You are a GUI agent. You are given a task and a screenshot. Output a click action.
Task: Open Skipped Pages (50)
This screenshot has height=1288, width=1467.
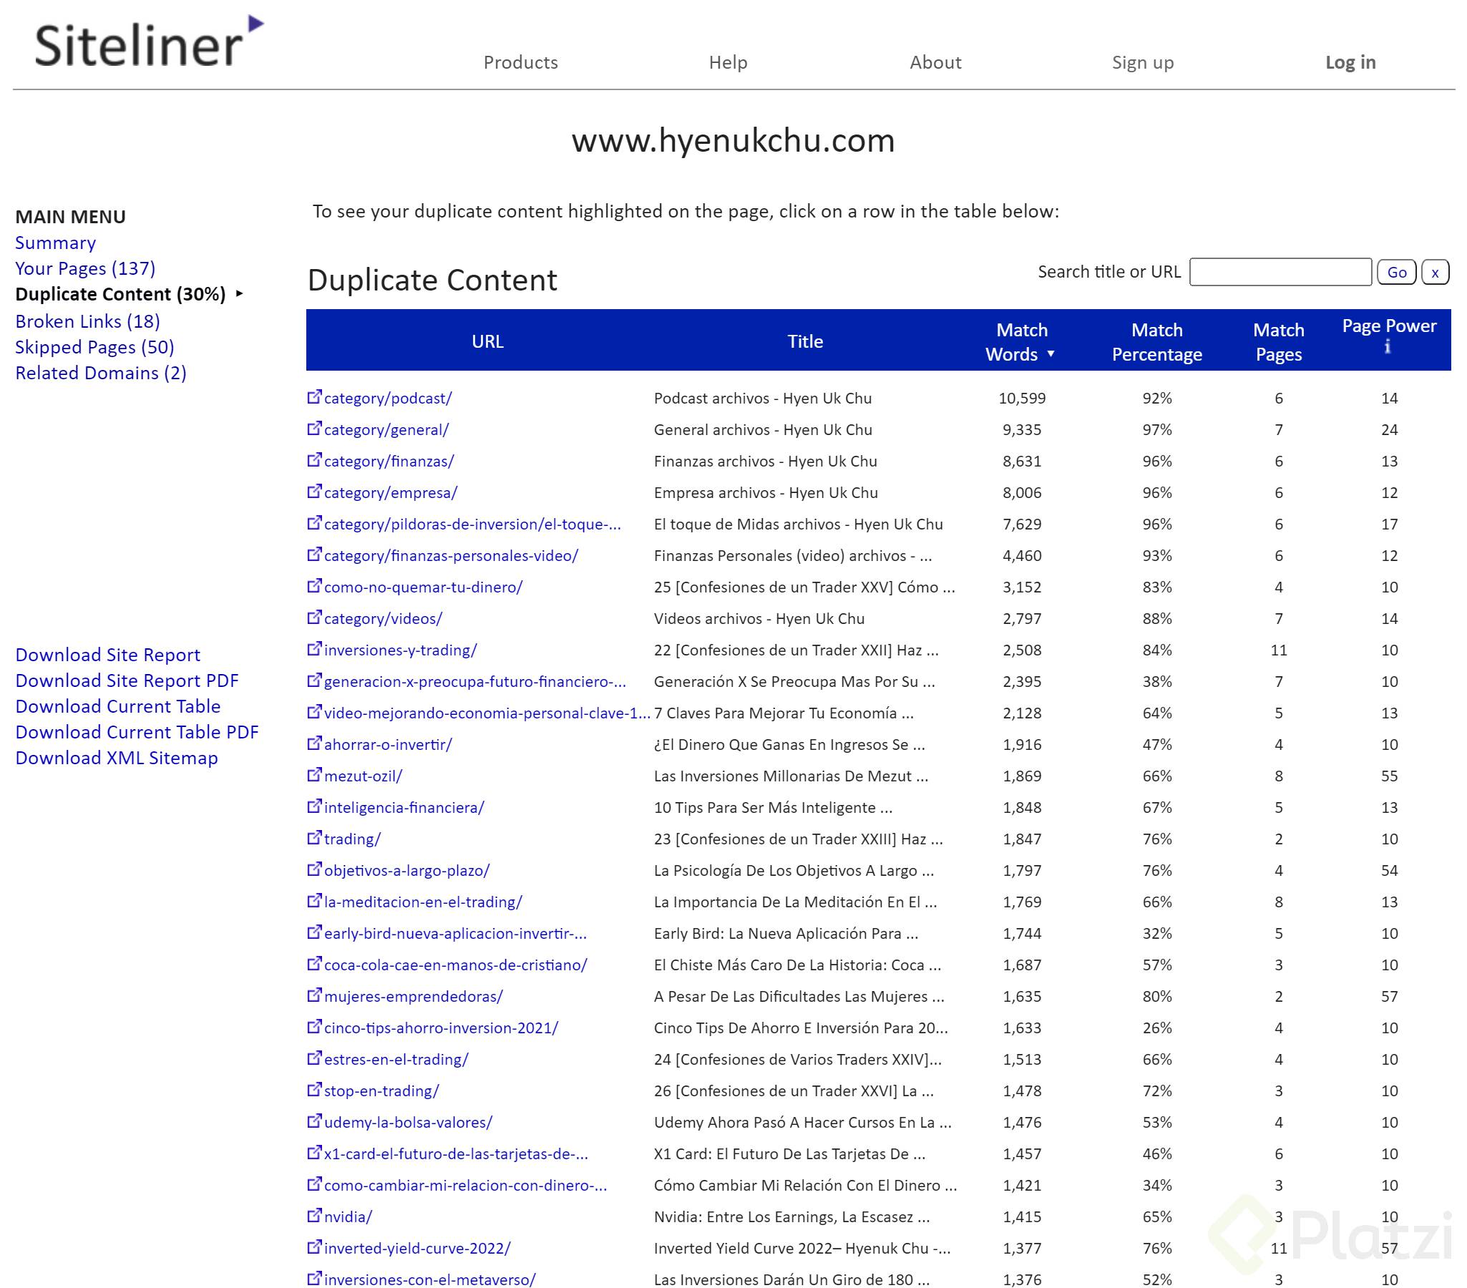point(94,347)
